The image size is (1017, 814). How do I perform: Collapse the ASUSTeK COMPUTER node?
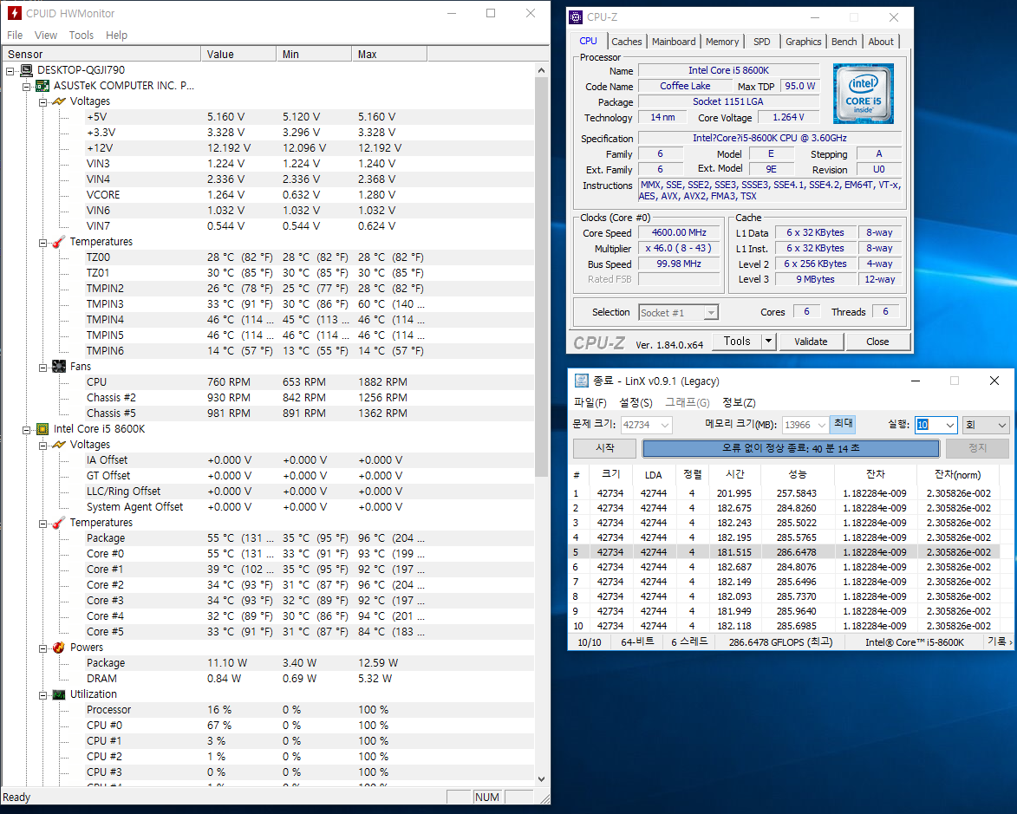pyautogui.click(x=27, y=87)
